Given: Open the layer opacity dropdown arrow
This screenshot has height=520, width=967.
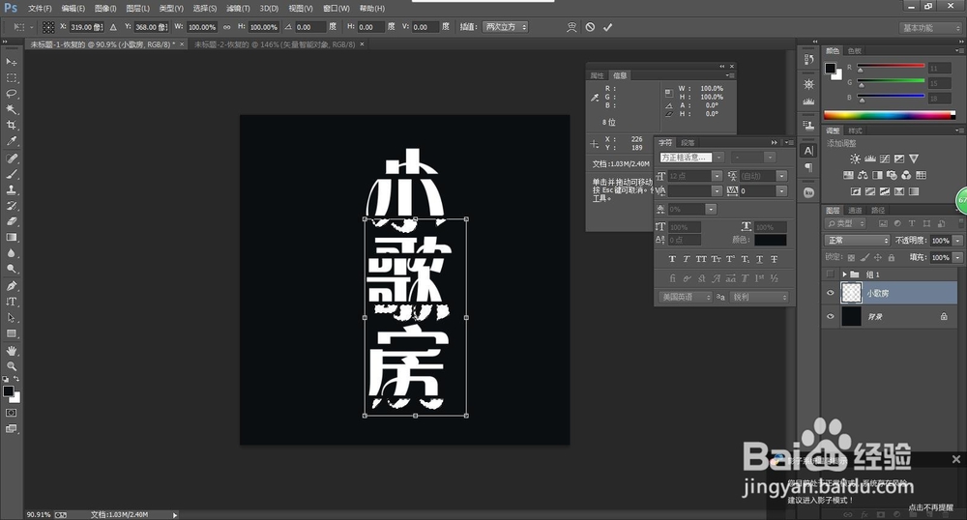Looking at the screenshot, I should tap(957, 241).
